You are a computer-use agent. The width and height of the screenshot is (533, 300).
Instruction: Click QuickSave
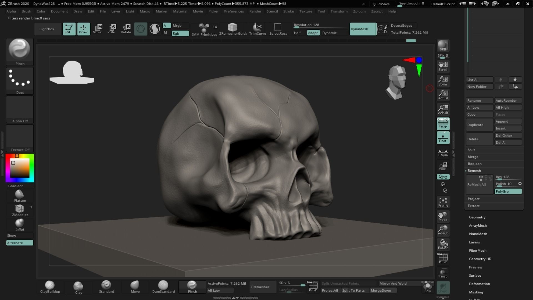pyautogui.click(x=381, y=4)
